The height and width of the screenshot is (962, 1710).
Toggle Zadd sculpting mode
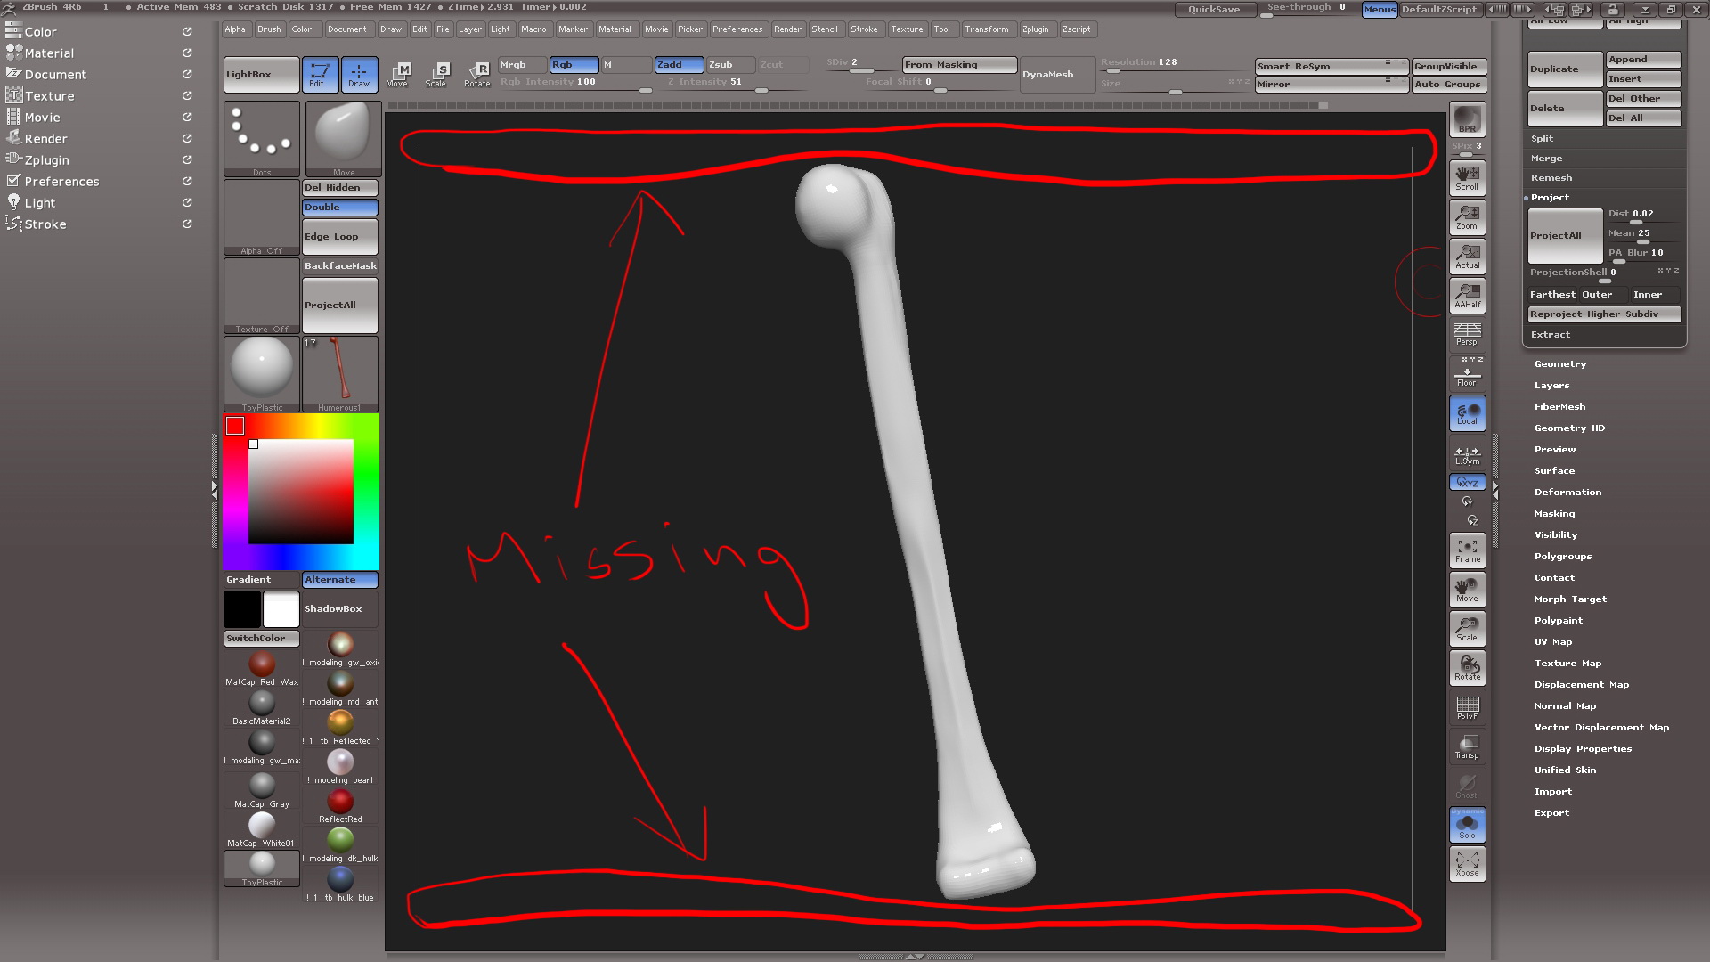tap(679, 64)
